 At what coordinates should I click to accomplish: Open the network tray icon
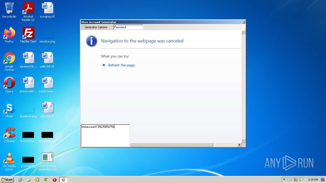(x=296, y=180)
